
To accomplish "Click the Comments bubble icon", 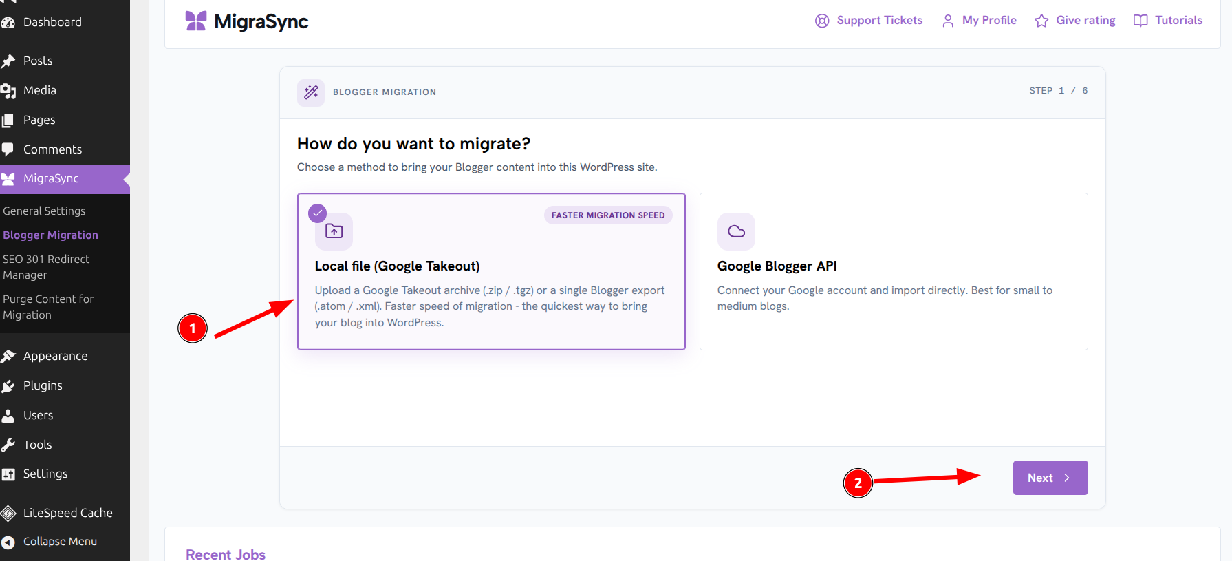I will coord(8,149).
